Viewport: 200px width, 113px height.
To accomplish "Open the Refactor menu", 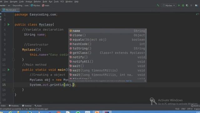I will coord(37,2).
